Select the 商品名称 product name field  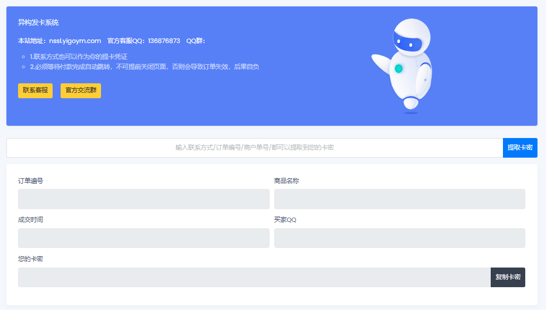(399, 199)
